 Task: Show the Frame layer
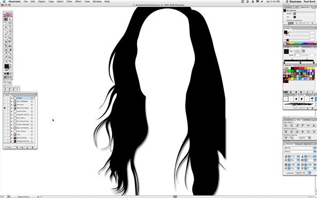5,98
